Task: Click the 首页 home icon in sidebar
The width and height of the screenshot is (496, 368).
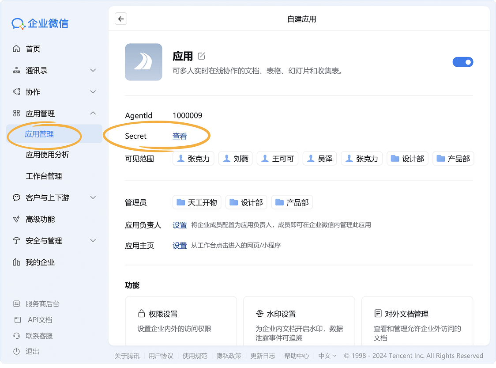Action: coord(17,49)
